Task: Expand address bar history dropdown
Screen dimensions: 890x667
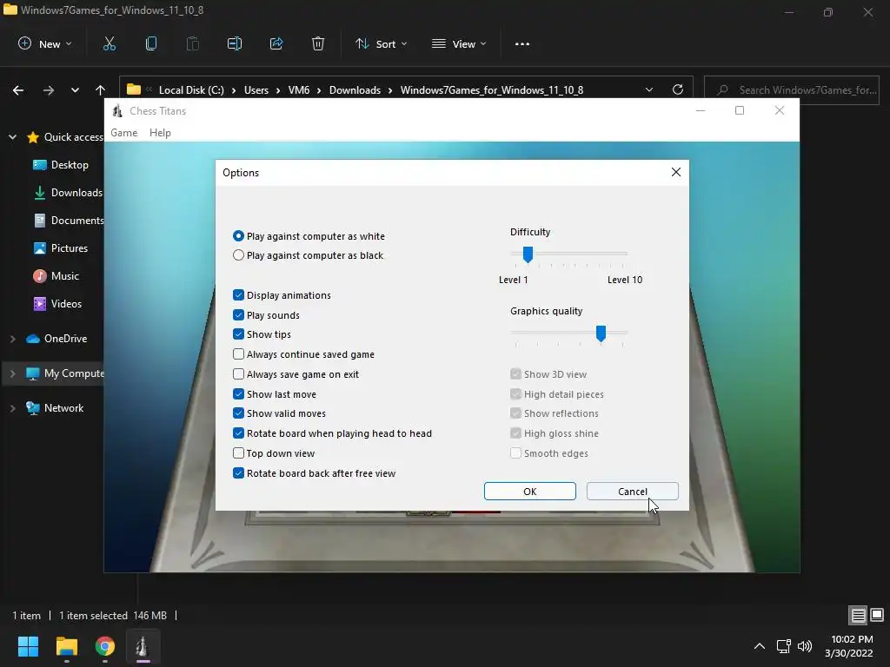Action: [x=649, y=89]
